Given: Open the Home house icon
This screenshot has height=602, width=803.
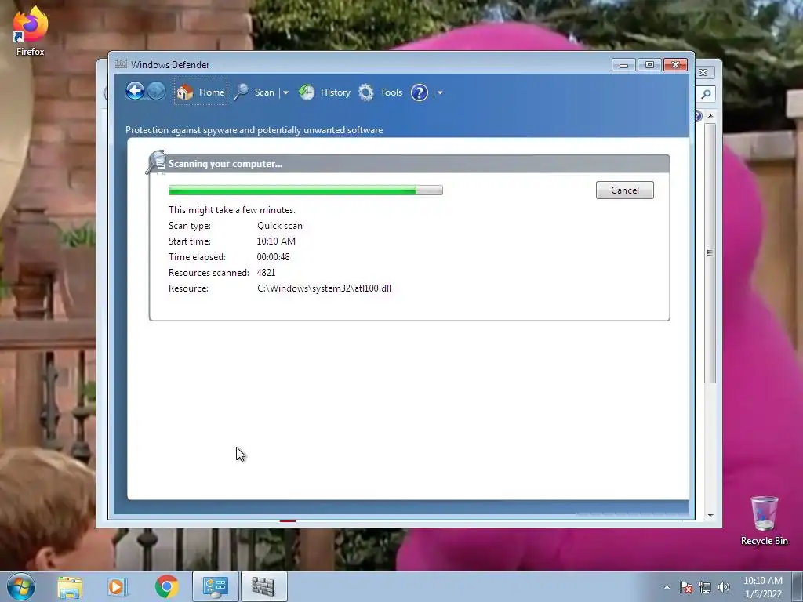Looking at the screenshot, I should 185,92.
